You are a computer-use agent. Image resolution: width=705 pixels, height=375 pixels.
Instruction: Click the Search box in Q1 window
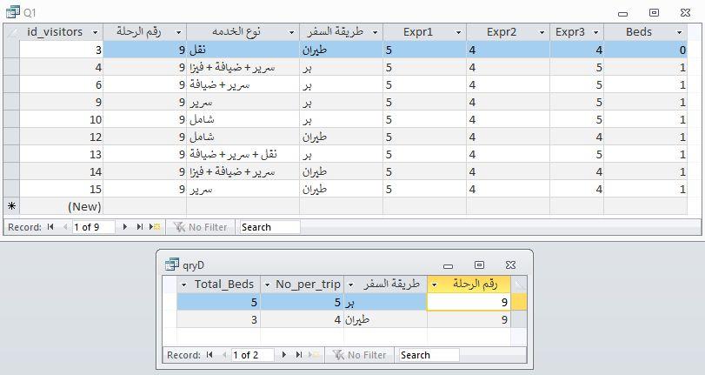coord(269,227)
